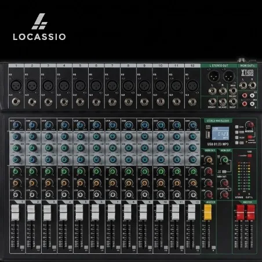Click channel 9 bottom EQ knob in grey panel
262x262 pixels.
(144, 159)
